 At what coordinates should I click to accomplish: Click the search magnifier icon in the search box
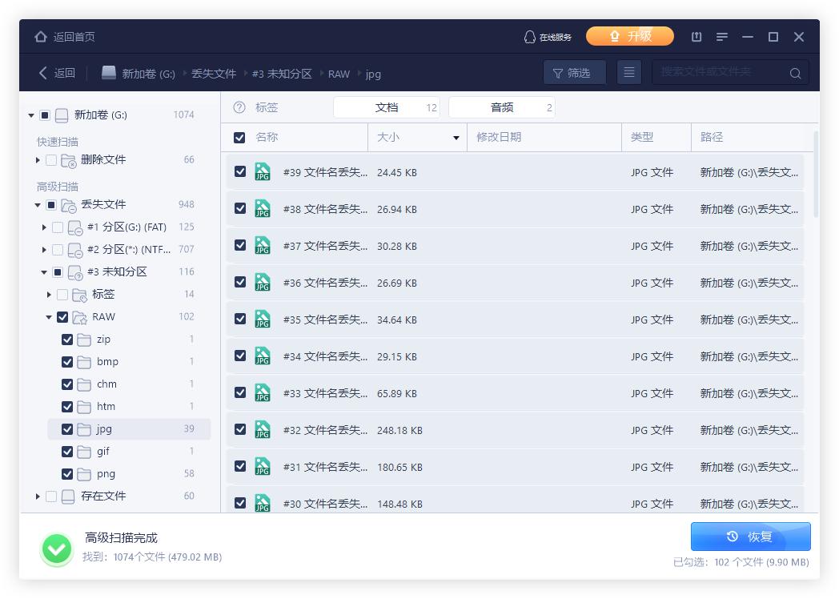point(795,72)
